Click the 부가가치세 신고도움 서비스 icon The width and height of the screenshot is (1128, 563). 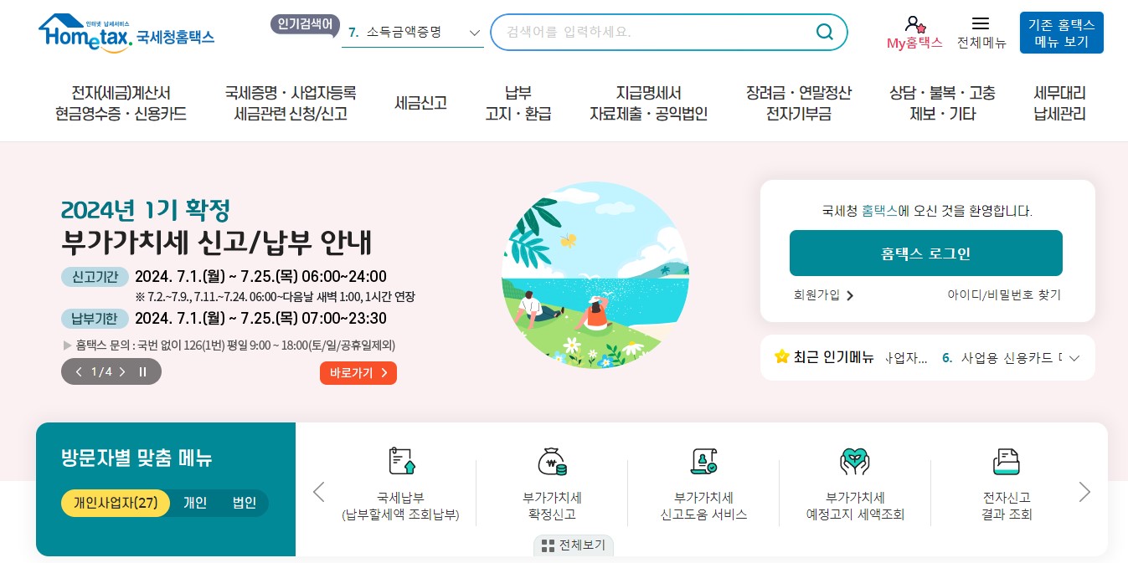[703, 461]
